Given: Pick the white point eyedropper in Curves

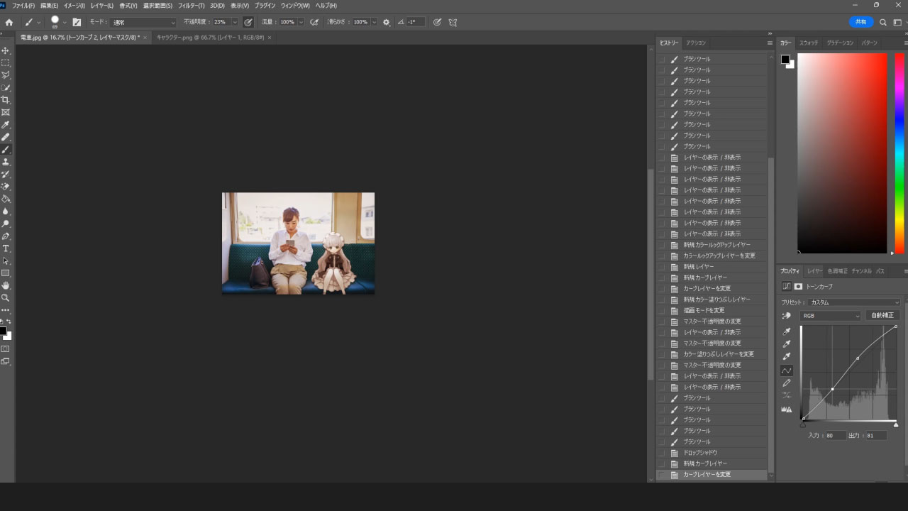Looking at the screenshot, I should [787, 357].
